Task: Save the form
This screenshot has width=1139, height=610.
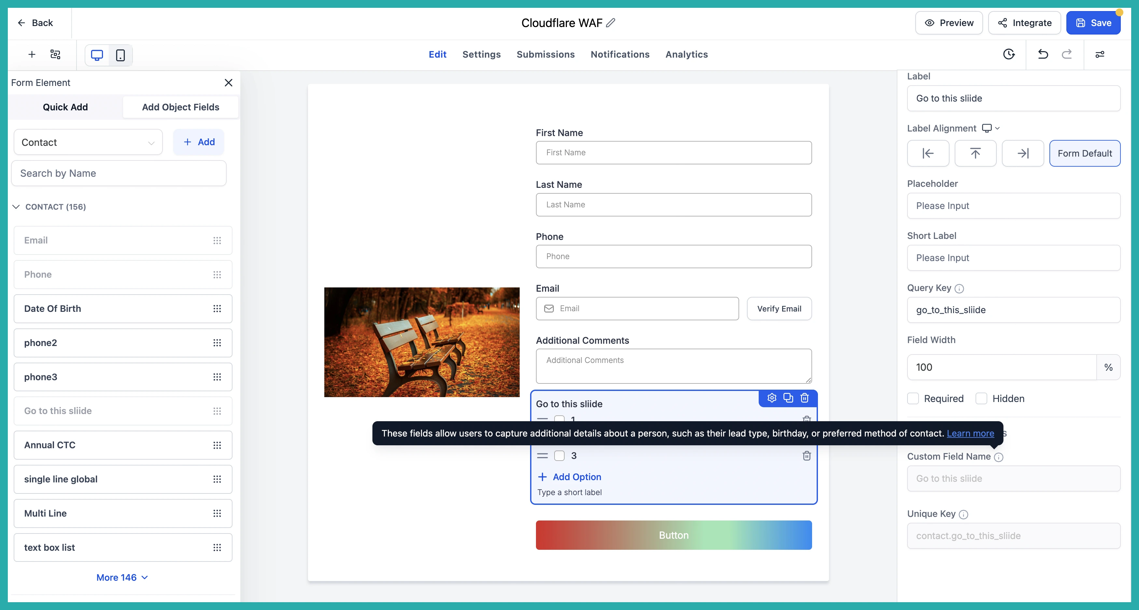Action: point(1093,22)
